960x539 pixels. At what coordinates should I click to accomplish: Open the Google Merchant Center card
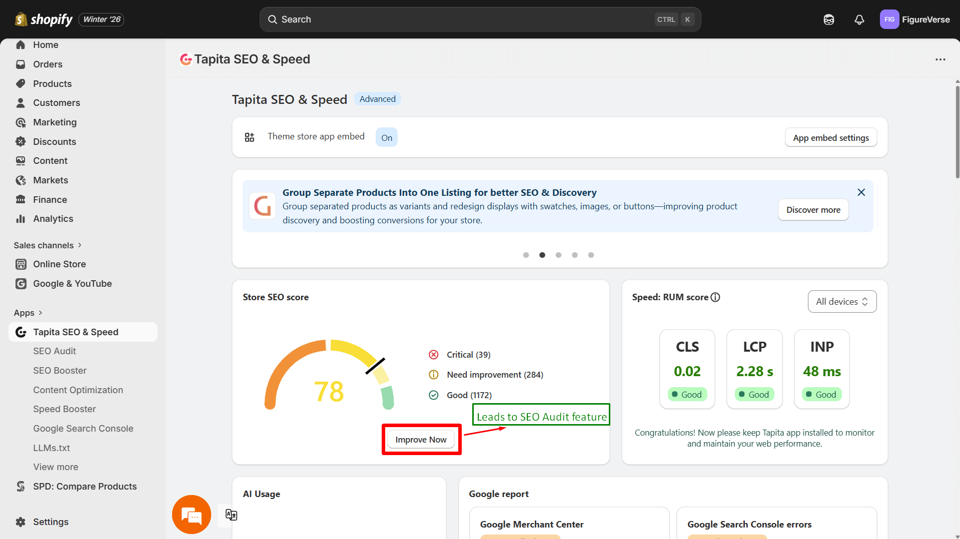(x=569, y=523)
